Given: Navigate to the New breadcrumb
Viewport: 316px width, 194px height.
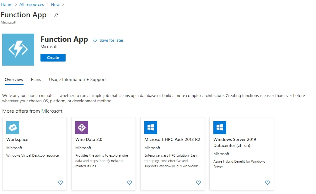Looking at the screenshot, I should coord(55,4).
